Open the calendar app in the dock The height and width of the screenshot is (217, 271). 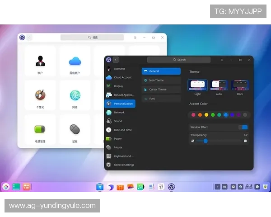click(161, 186)
